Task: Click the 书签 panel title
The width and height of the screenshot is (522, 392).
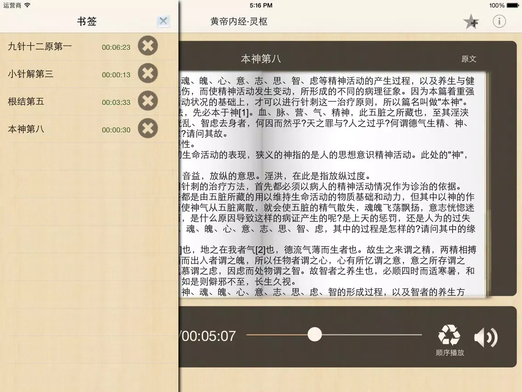Action: 87,21
